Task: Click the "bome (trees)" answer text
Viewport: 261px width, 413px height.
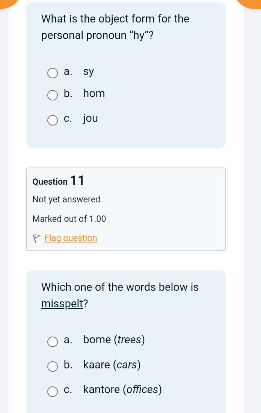Action: [x=114, y=340]
